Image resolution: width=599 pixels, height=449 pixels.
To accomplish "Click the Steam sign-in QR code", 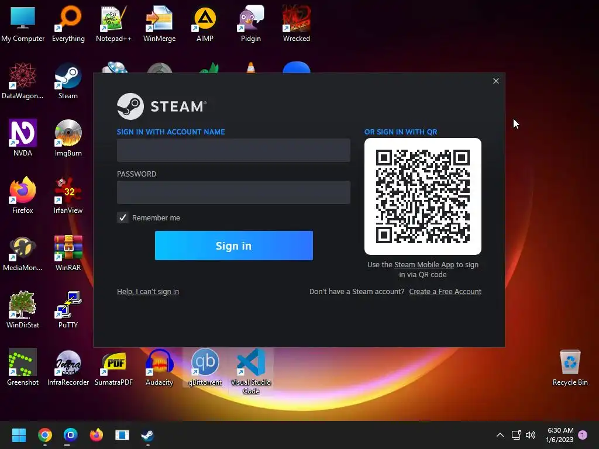I will (x=423, y=196).
